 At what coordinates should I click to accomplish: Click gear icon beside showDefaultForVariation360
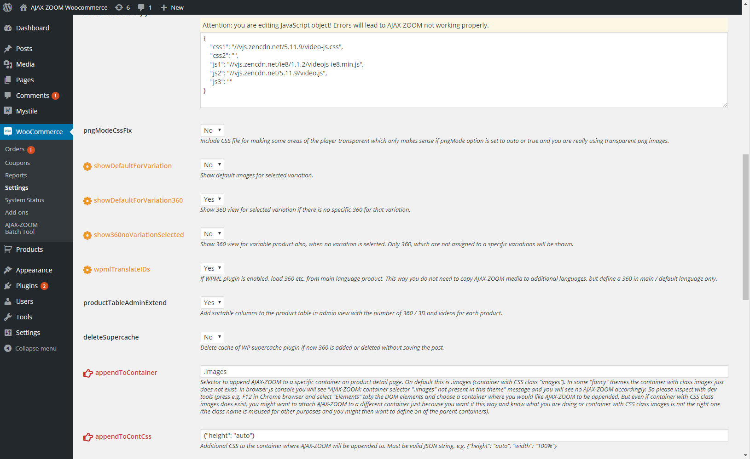(87, 201)
